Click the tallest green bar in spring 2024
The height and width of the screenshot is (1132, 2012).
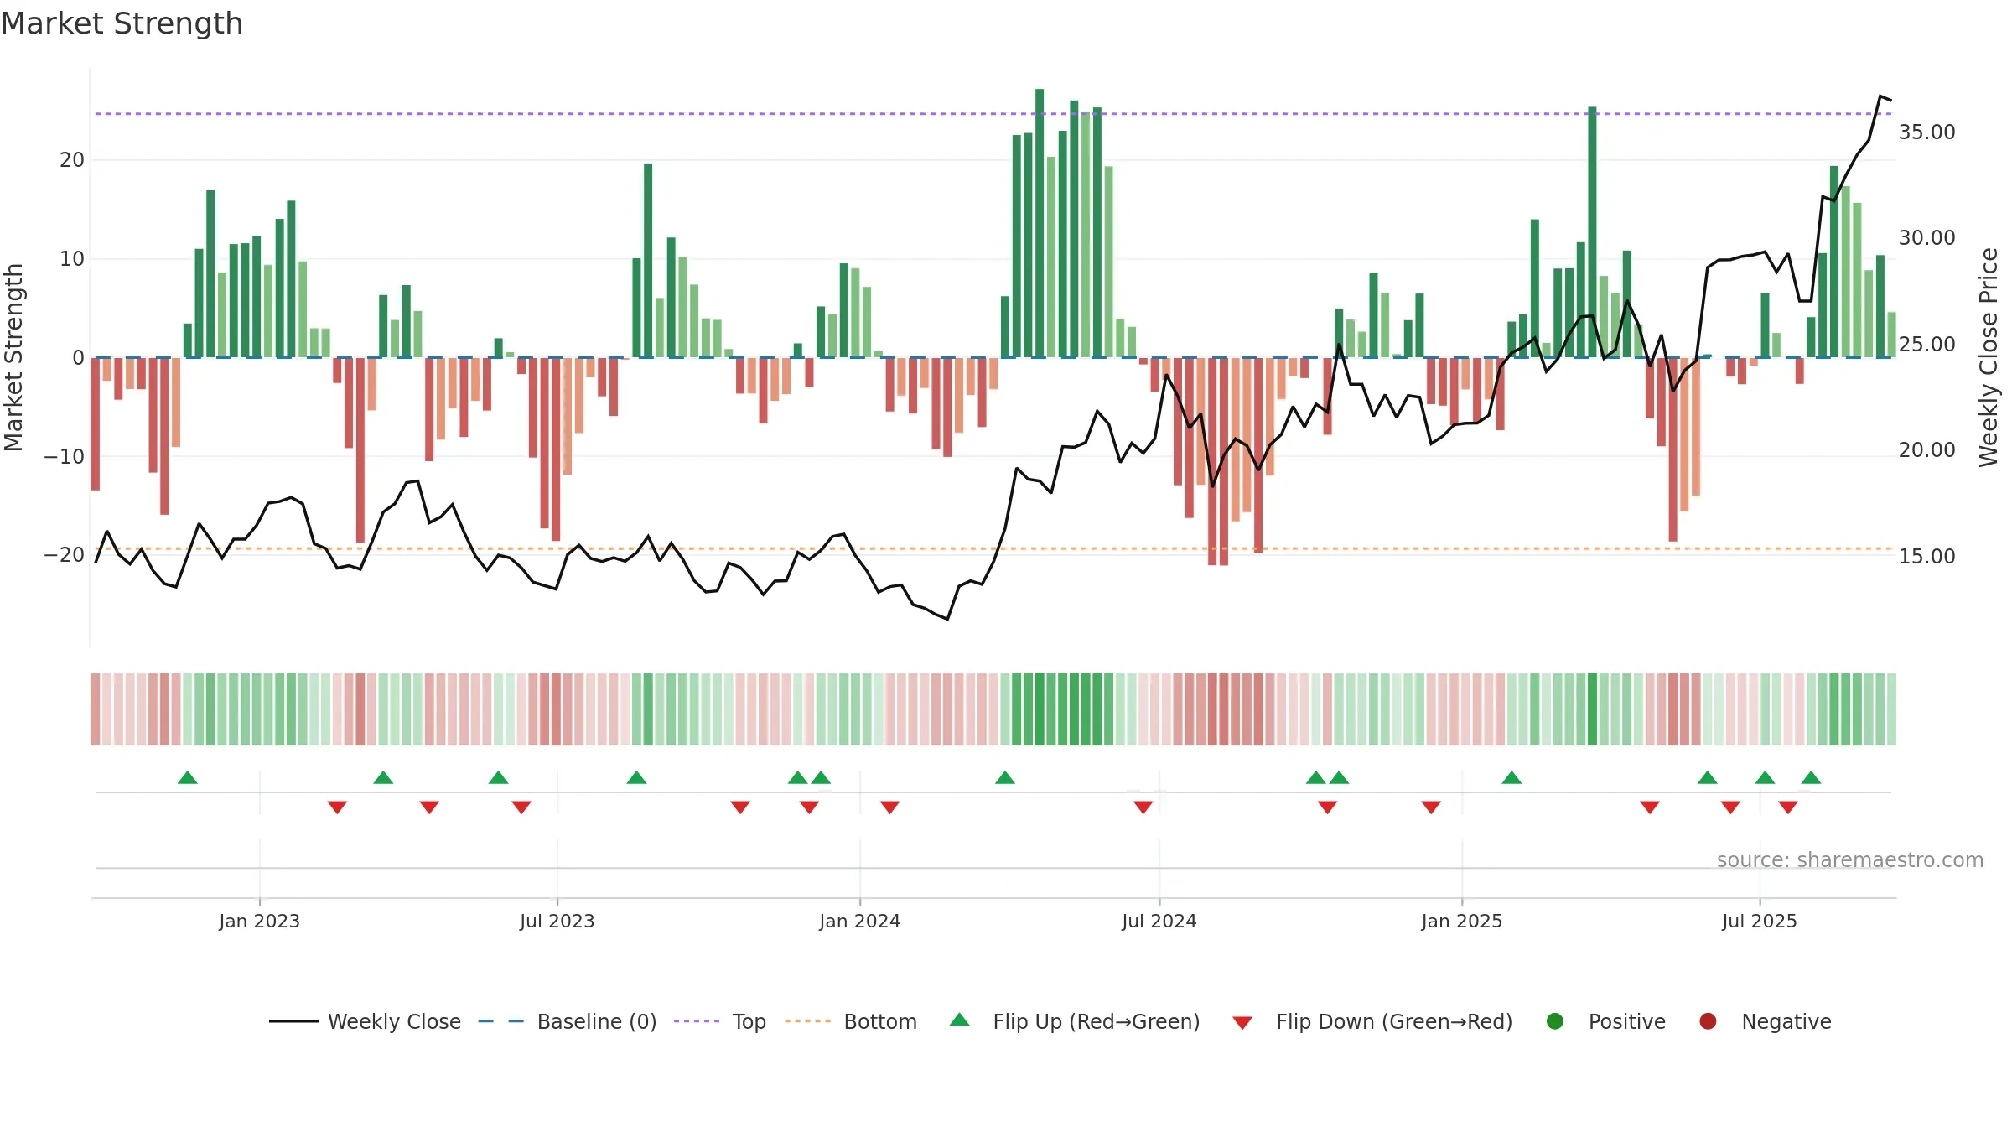coord(1040,223)
